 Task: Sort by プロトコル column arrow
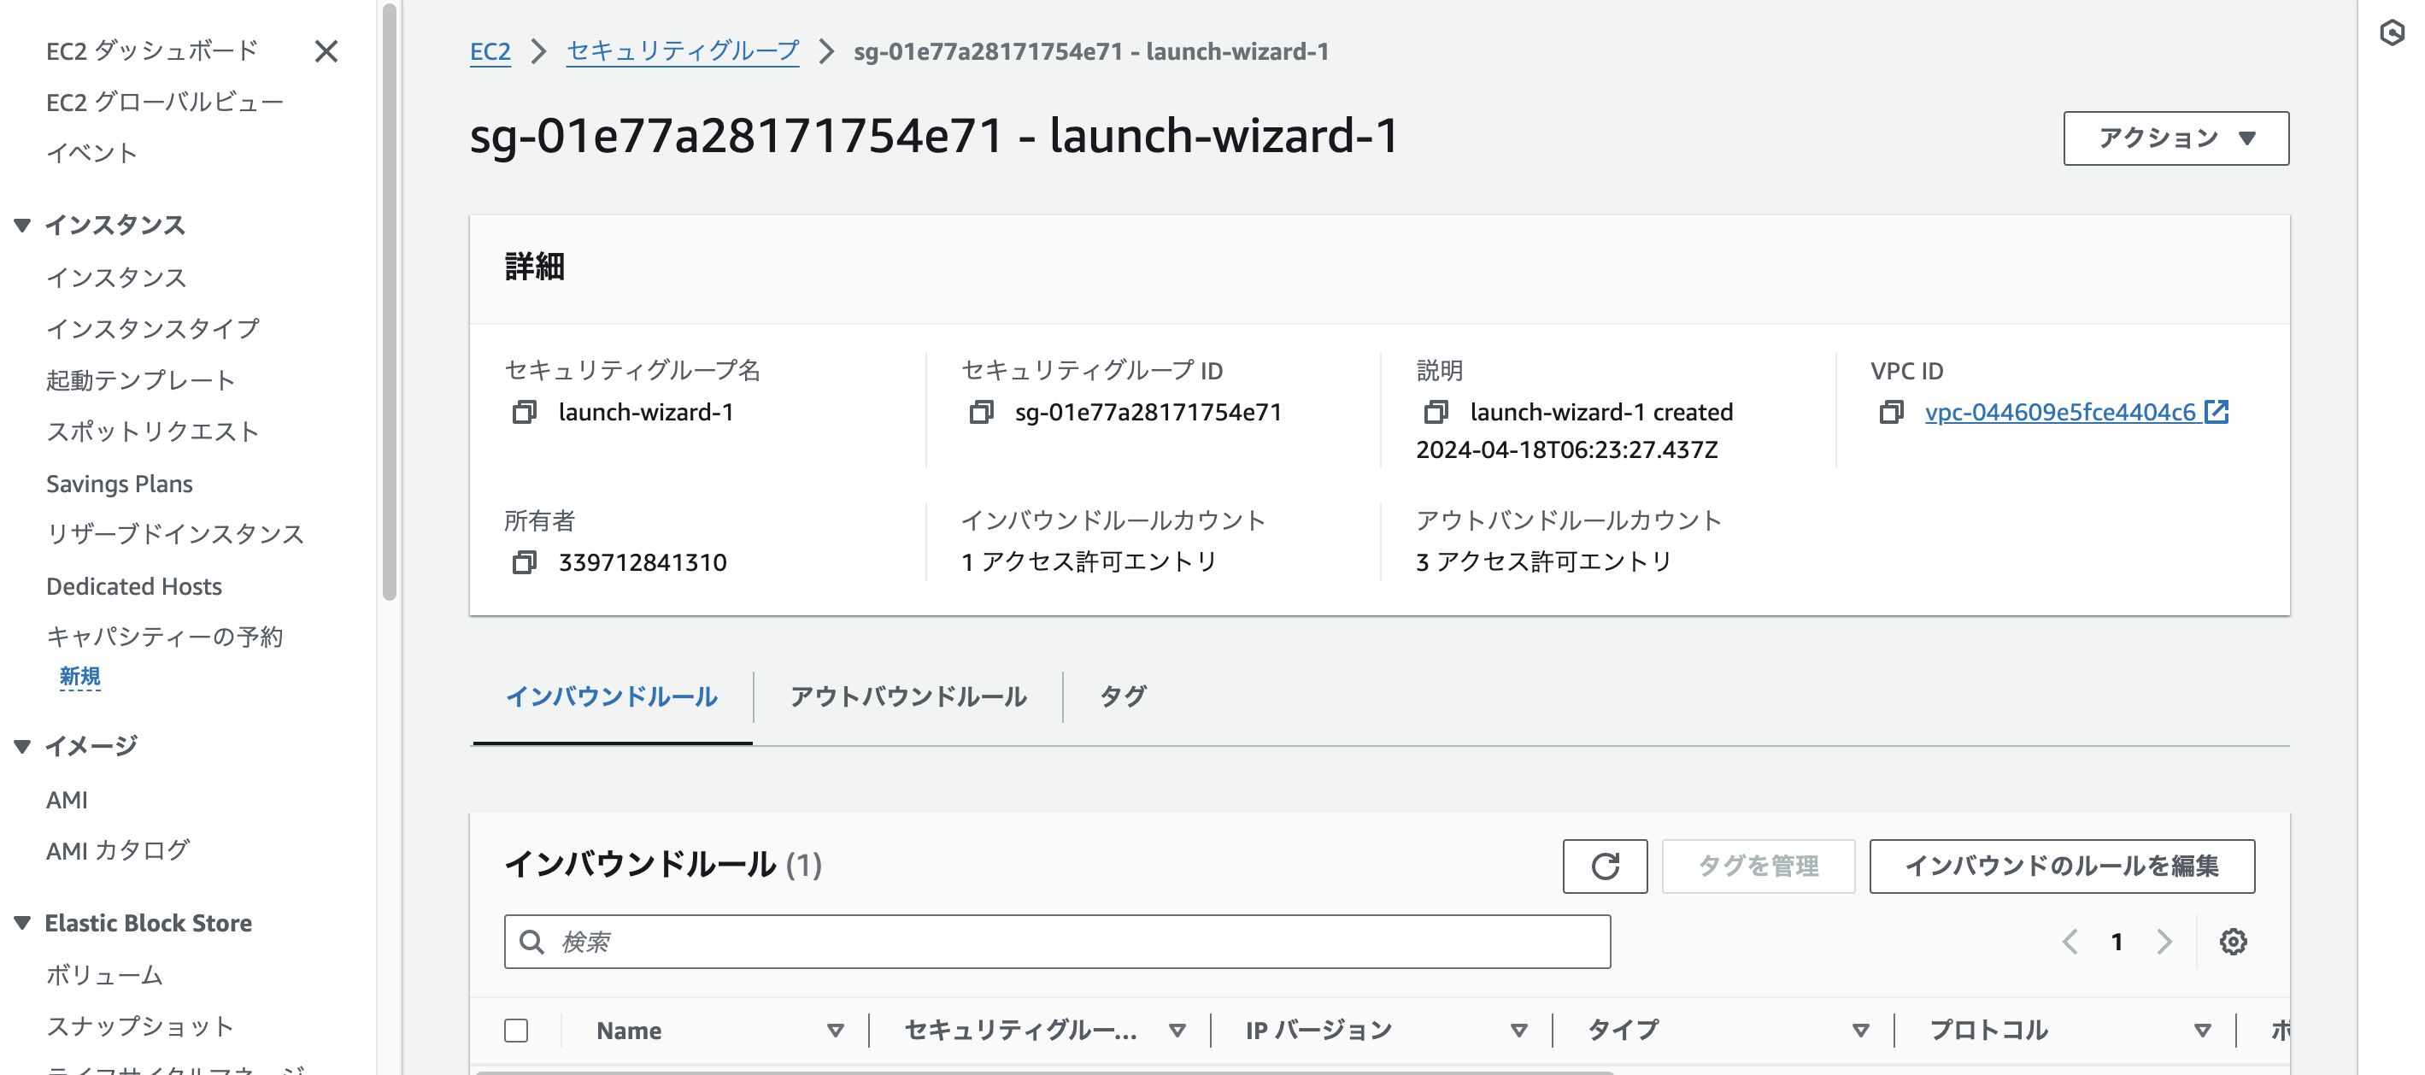pyautogui.click(x=2202, y=1030)
